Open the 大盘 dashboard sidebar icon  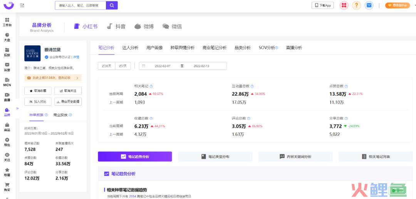point(7,37)
